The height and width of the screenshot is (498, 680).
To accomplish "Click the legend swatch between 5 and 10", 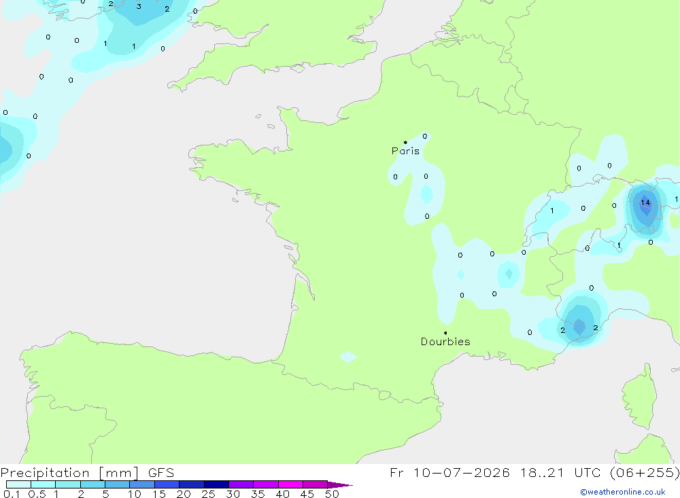I will [x=118, y=484].
